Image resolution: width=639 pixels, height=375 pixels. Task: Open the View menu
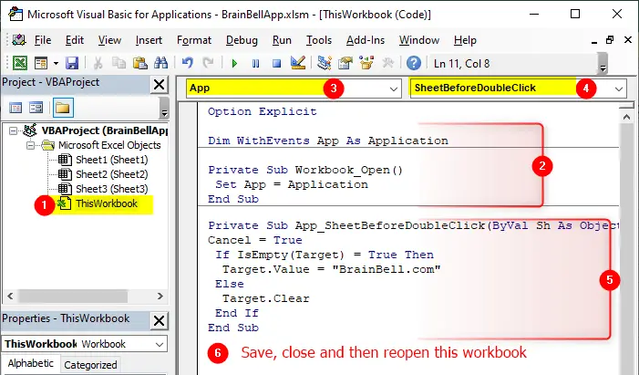[109, 40]
